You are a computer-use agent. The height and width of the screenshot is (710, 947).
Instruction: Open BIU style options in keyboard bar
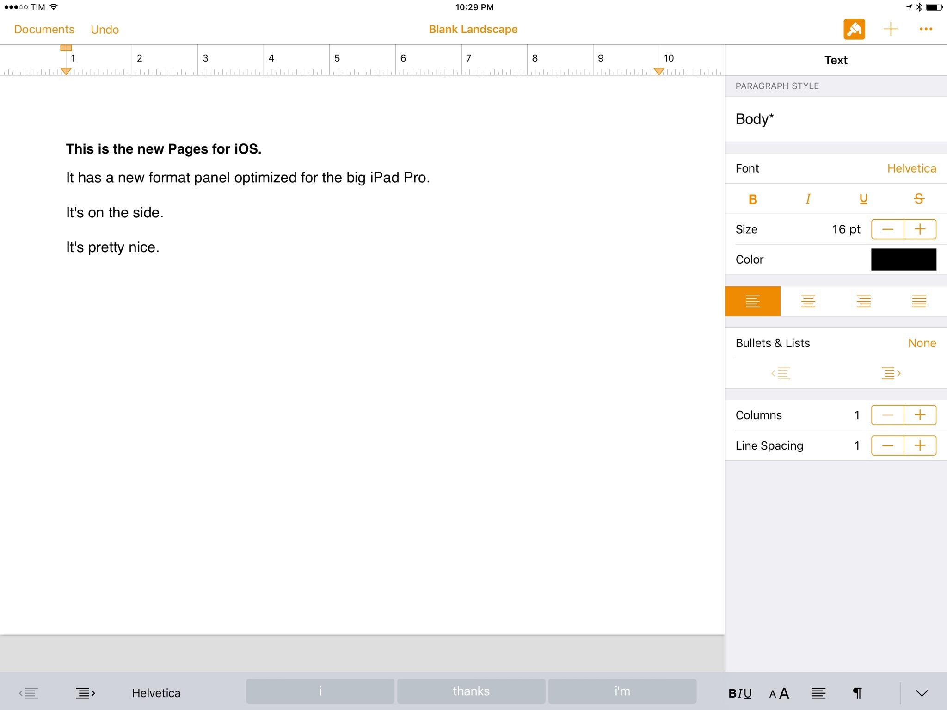740,693
